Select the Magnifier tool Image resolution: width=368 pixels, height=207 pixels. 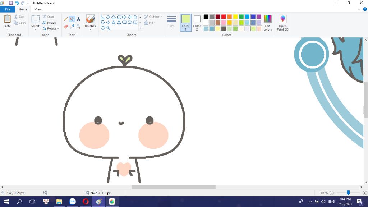[78, 27]
